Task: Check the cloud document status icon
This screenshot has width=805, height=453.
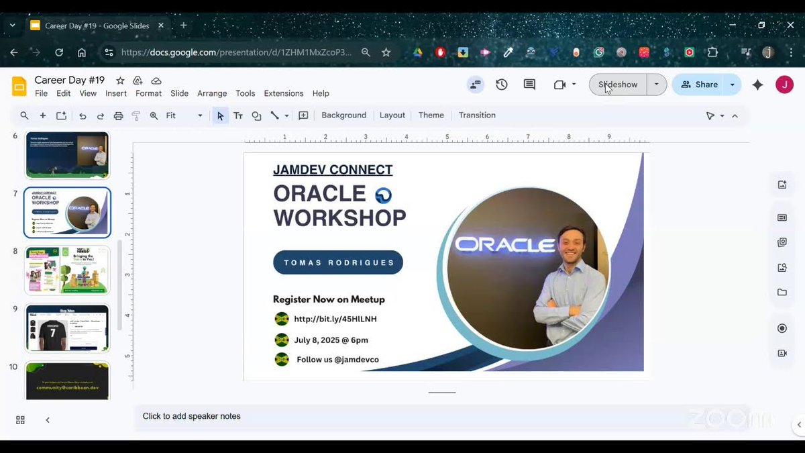Action: coord(156,81)
